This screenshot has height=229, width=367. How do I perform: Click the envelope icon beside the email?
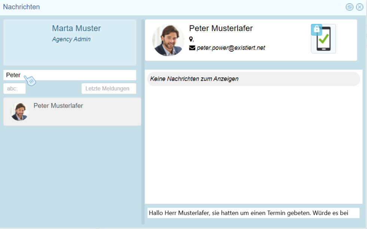pos(192,48)
